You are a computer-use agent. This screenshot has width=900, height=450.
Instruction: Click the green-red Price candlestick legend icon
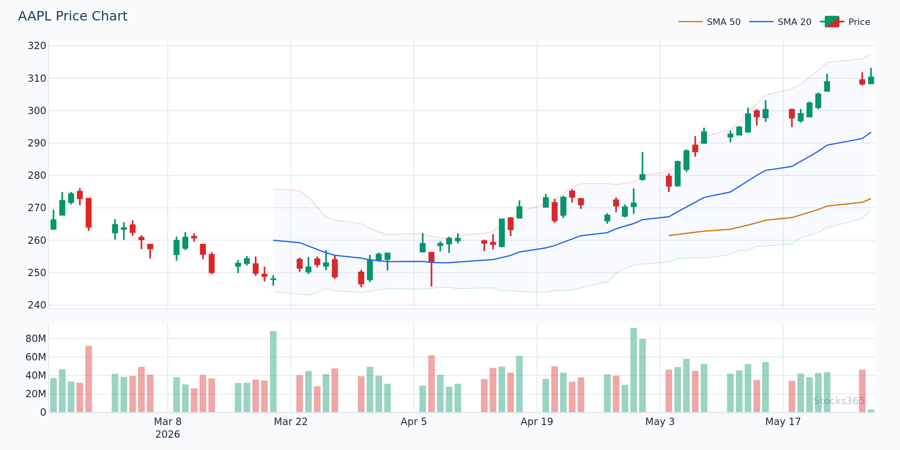pos(832,22)
